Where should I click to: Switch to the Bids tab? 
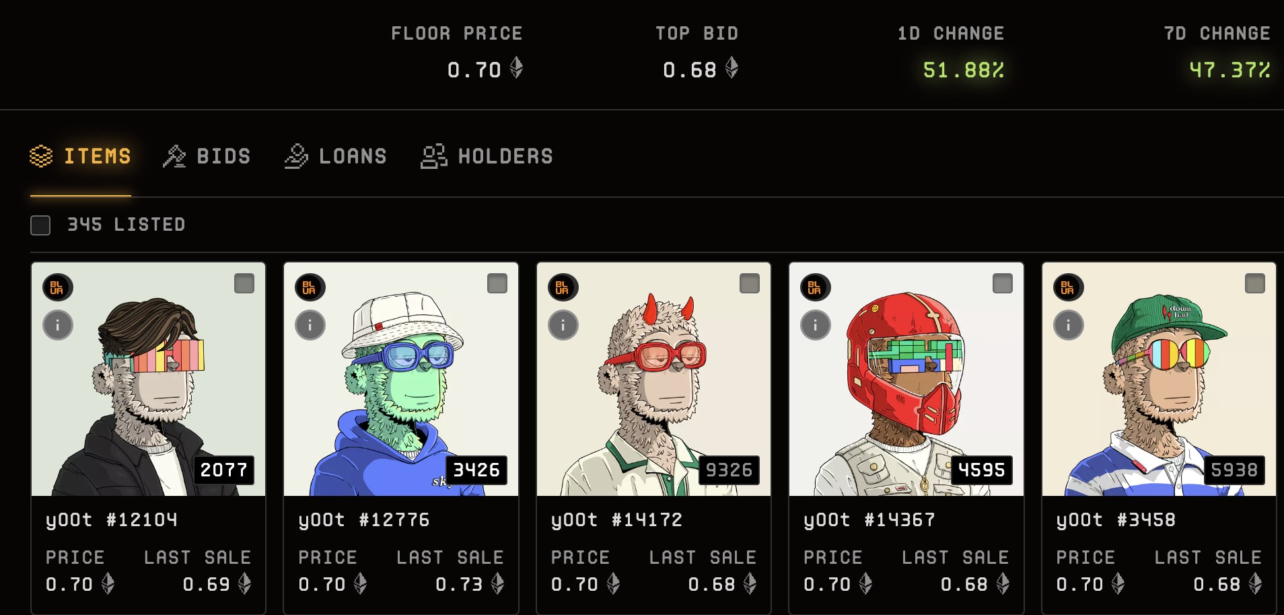[207, 156]
